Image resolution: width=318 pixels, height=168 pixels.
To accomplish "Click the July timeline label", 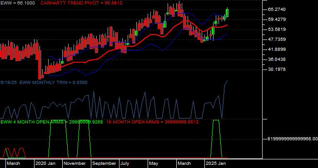I will (x=125, y=163).
